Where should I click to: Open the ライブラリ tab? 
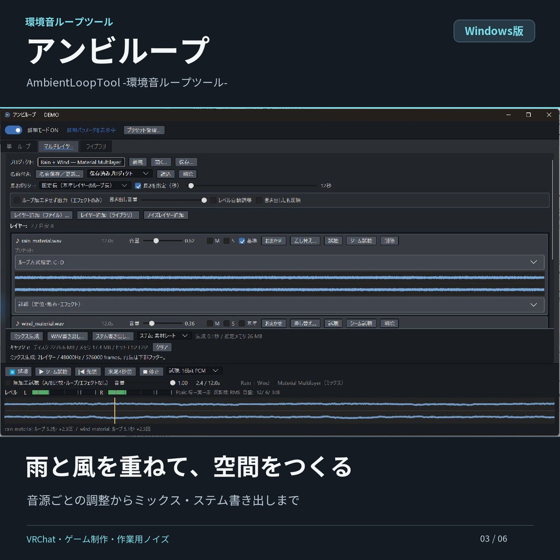click(96, 147)
